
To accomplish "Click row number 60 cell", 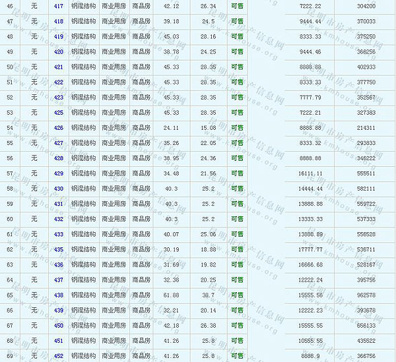I will (x=9, y=219).
